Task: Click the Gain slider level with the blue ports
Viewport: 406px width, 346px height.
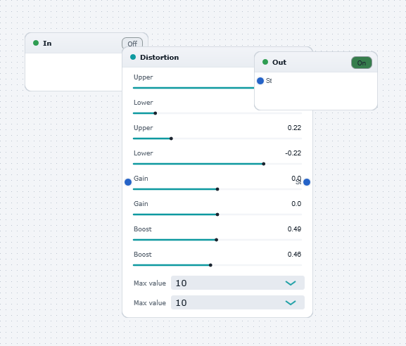Action: 217,189
